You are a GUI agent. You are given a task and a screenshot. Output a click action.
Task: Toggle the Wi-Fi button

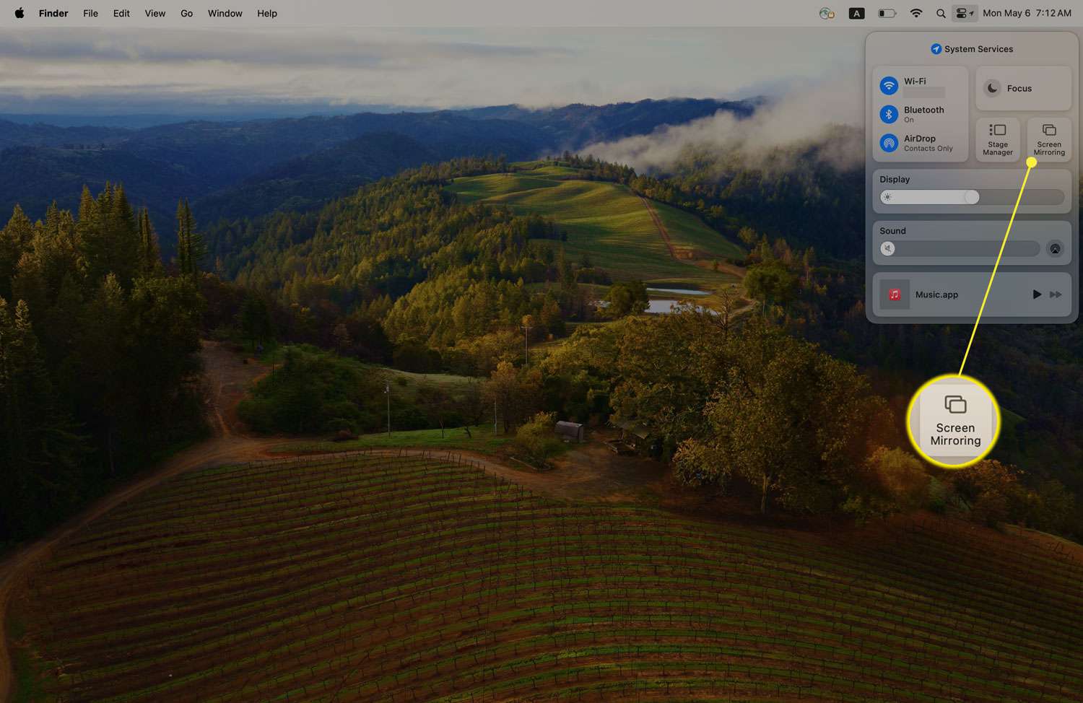tap(889, 86)
